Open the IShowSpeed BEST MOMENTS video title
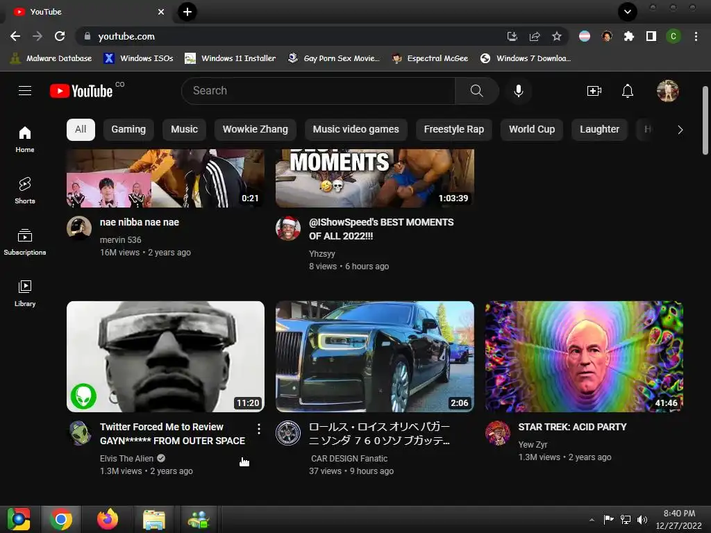This screenshot has height=533, width=711. pos(381,229)
